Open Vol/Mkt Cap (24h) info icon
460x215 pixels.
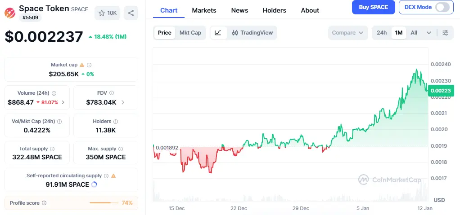click(x=59, y=121)
